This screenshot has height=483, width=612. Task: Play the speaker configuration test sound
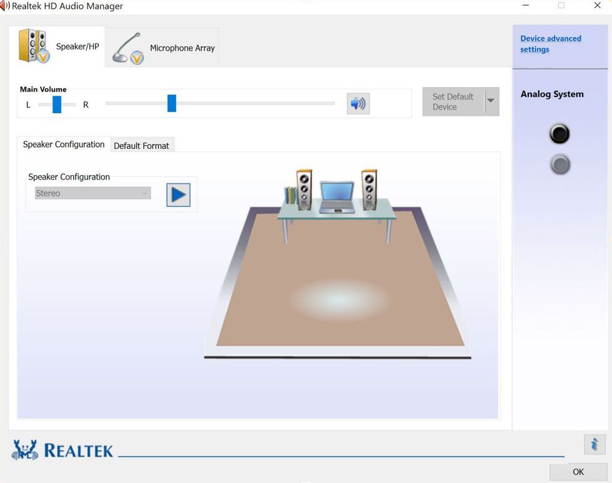coord(178,195)
